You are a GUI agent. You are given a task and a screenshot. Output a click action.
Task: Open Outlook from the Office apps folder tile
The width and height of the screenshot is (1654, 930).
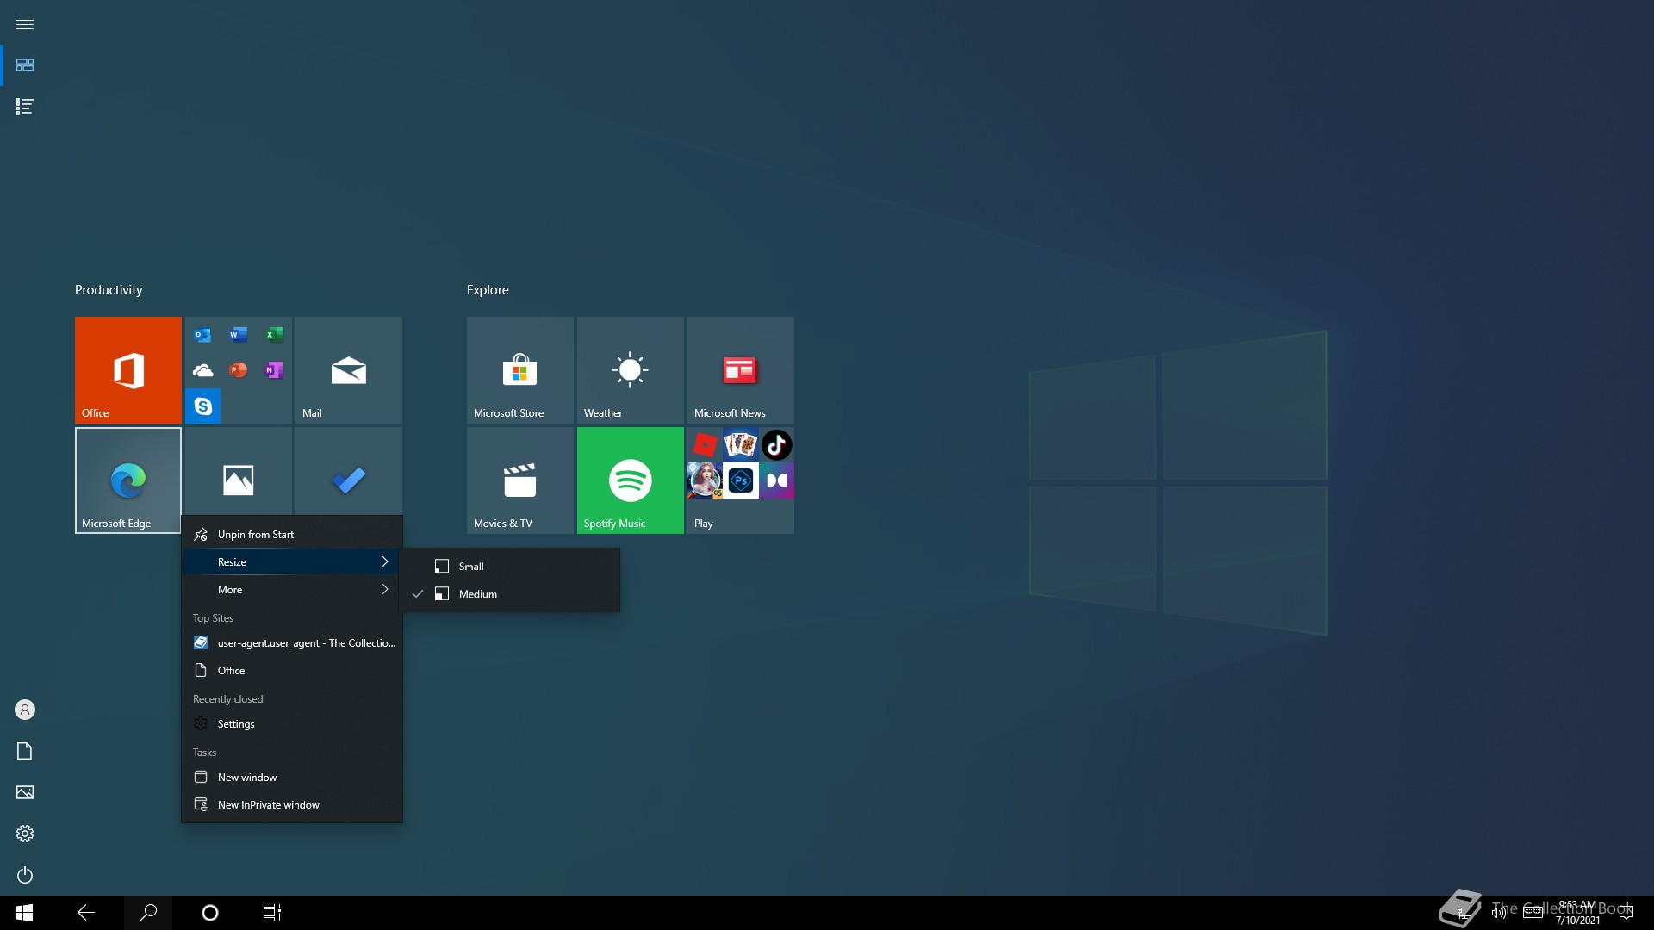tap(202, 334)
